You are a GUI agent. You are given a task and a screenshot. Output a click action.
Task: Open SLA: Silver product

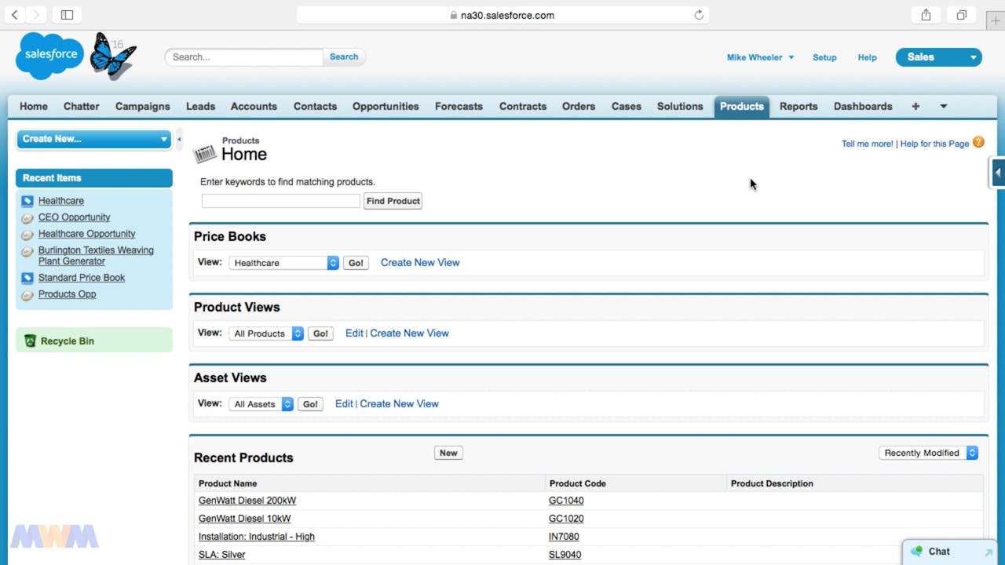[x=222, y=555]
